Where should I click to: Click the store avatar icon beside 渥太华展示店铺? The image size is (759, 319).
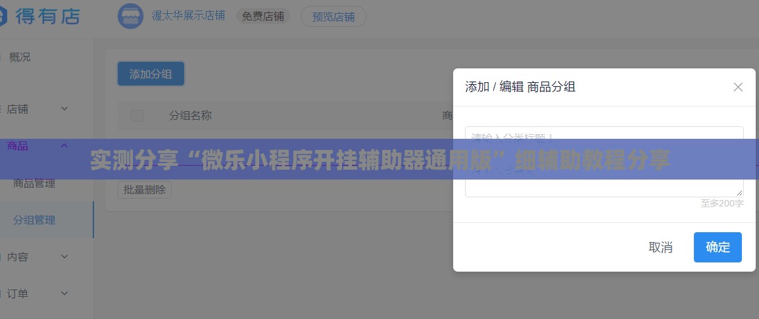[130, 16]
